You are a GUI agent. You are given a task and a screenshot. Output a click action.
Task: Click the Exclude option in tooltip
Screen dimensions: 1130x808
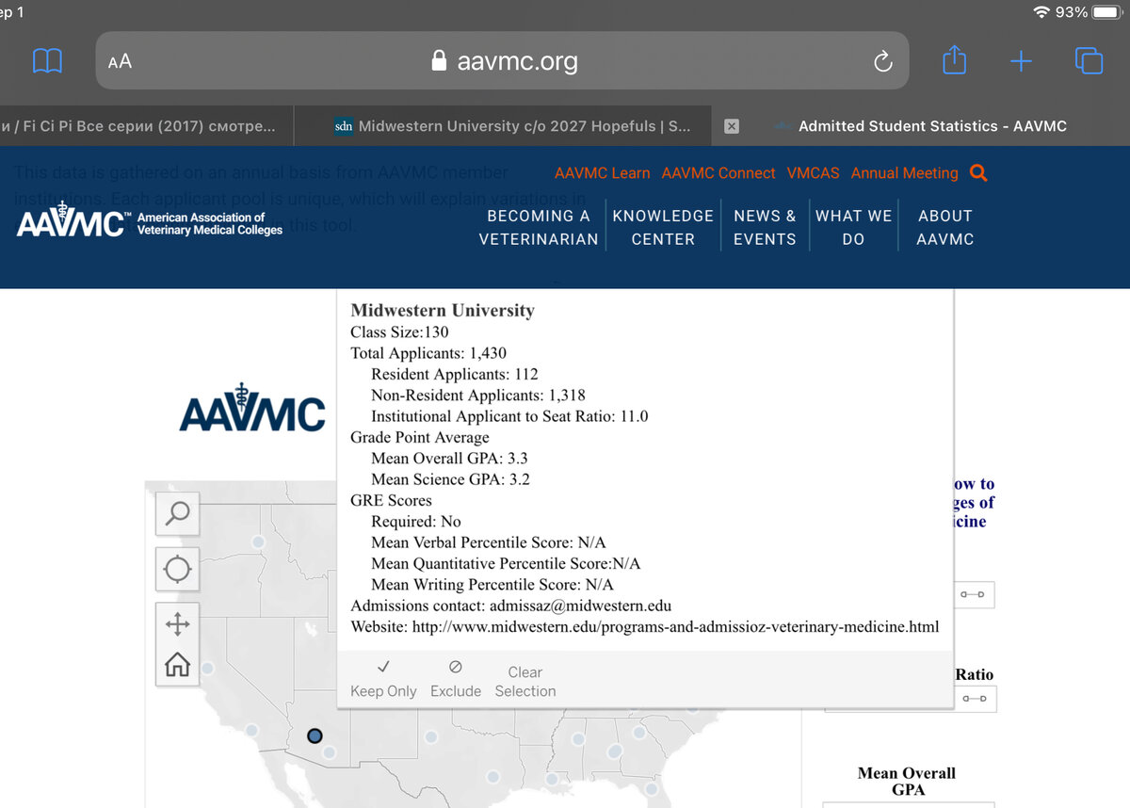tap(456, 679)
